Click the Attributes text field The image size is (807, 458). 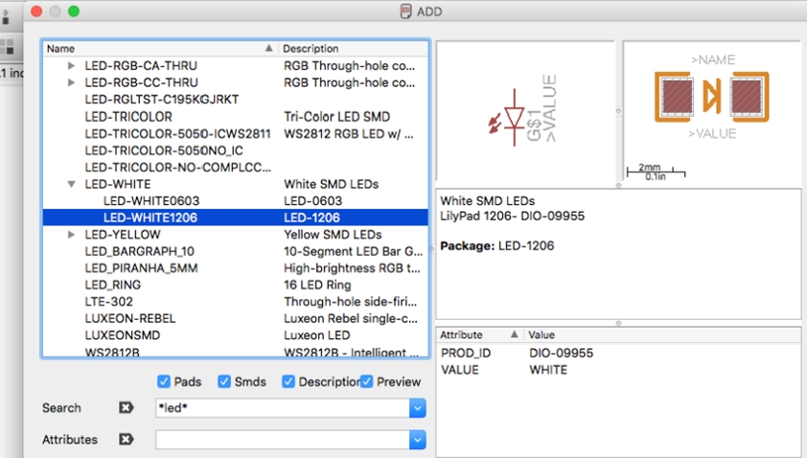click(x=283, y=440)
